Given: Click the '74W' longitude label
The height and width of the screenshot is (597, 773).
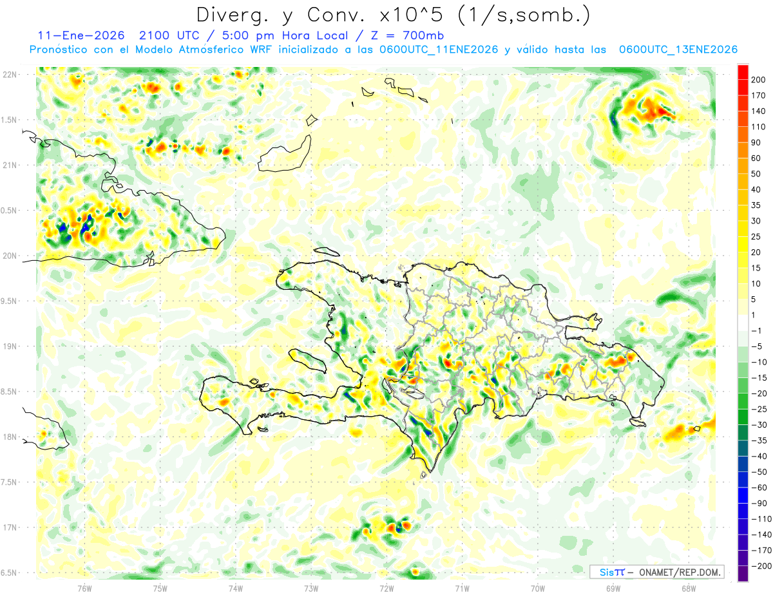Looking at the screenshot, I should (236, 587).
